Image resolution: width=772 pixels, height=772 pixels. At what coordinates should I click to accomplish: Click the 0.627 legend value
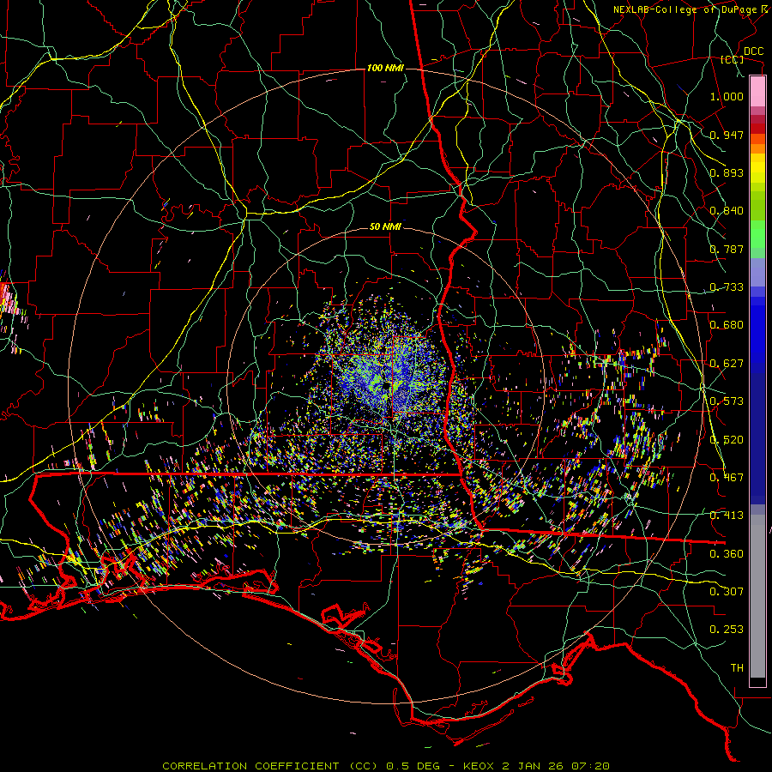[727, 364]
